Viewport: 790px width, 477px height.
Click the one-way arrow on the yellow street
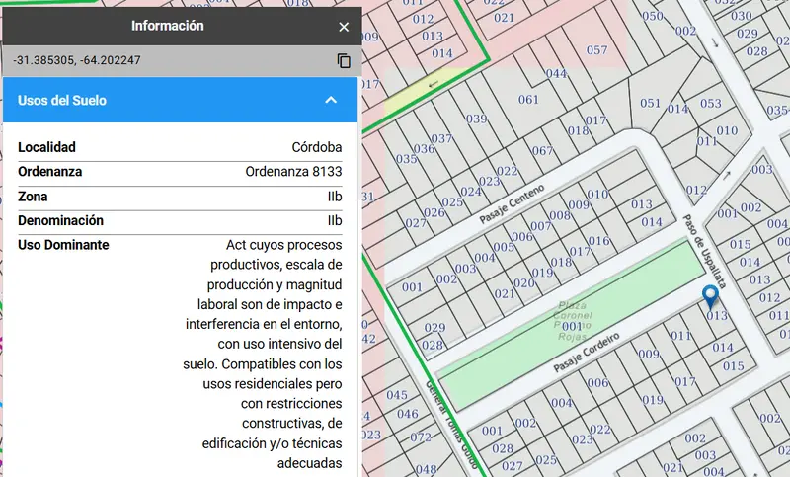434,85
